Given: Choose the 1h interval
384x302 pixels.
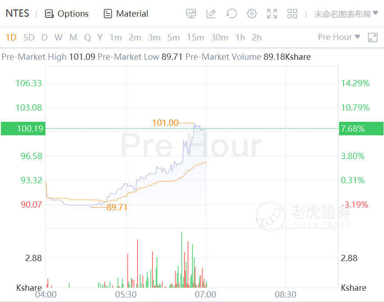Looking at the screenshot, I should (x=240, y=37).
